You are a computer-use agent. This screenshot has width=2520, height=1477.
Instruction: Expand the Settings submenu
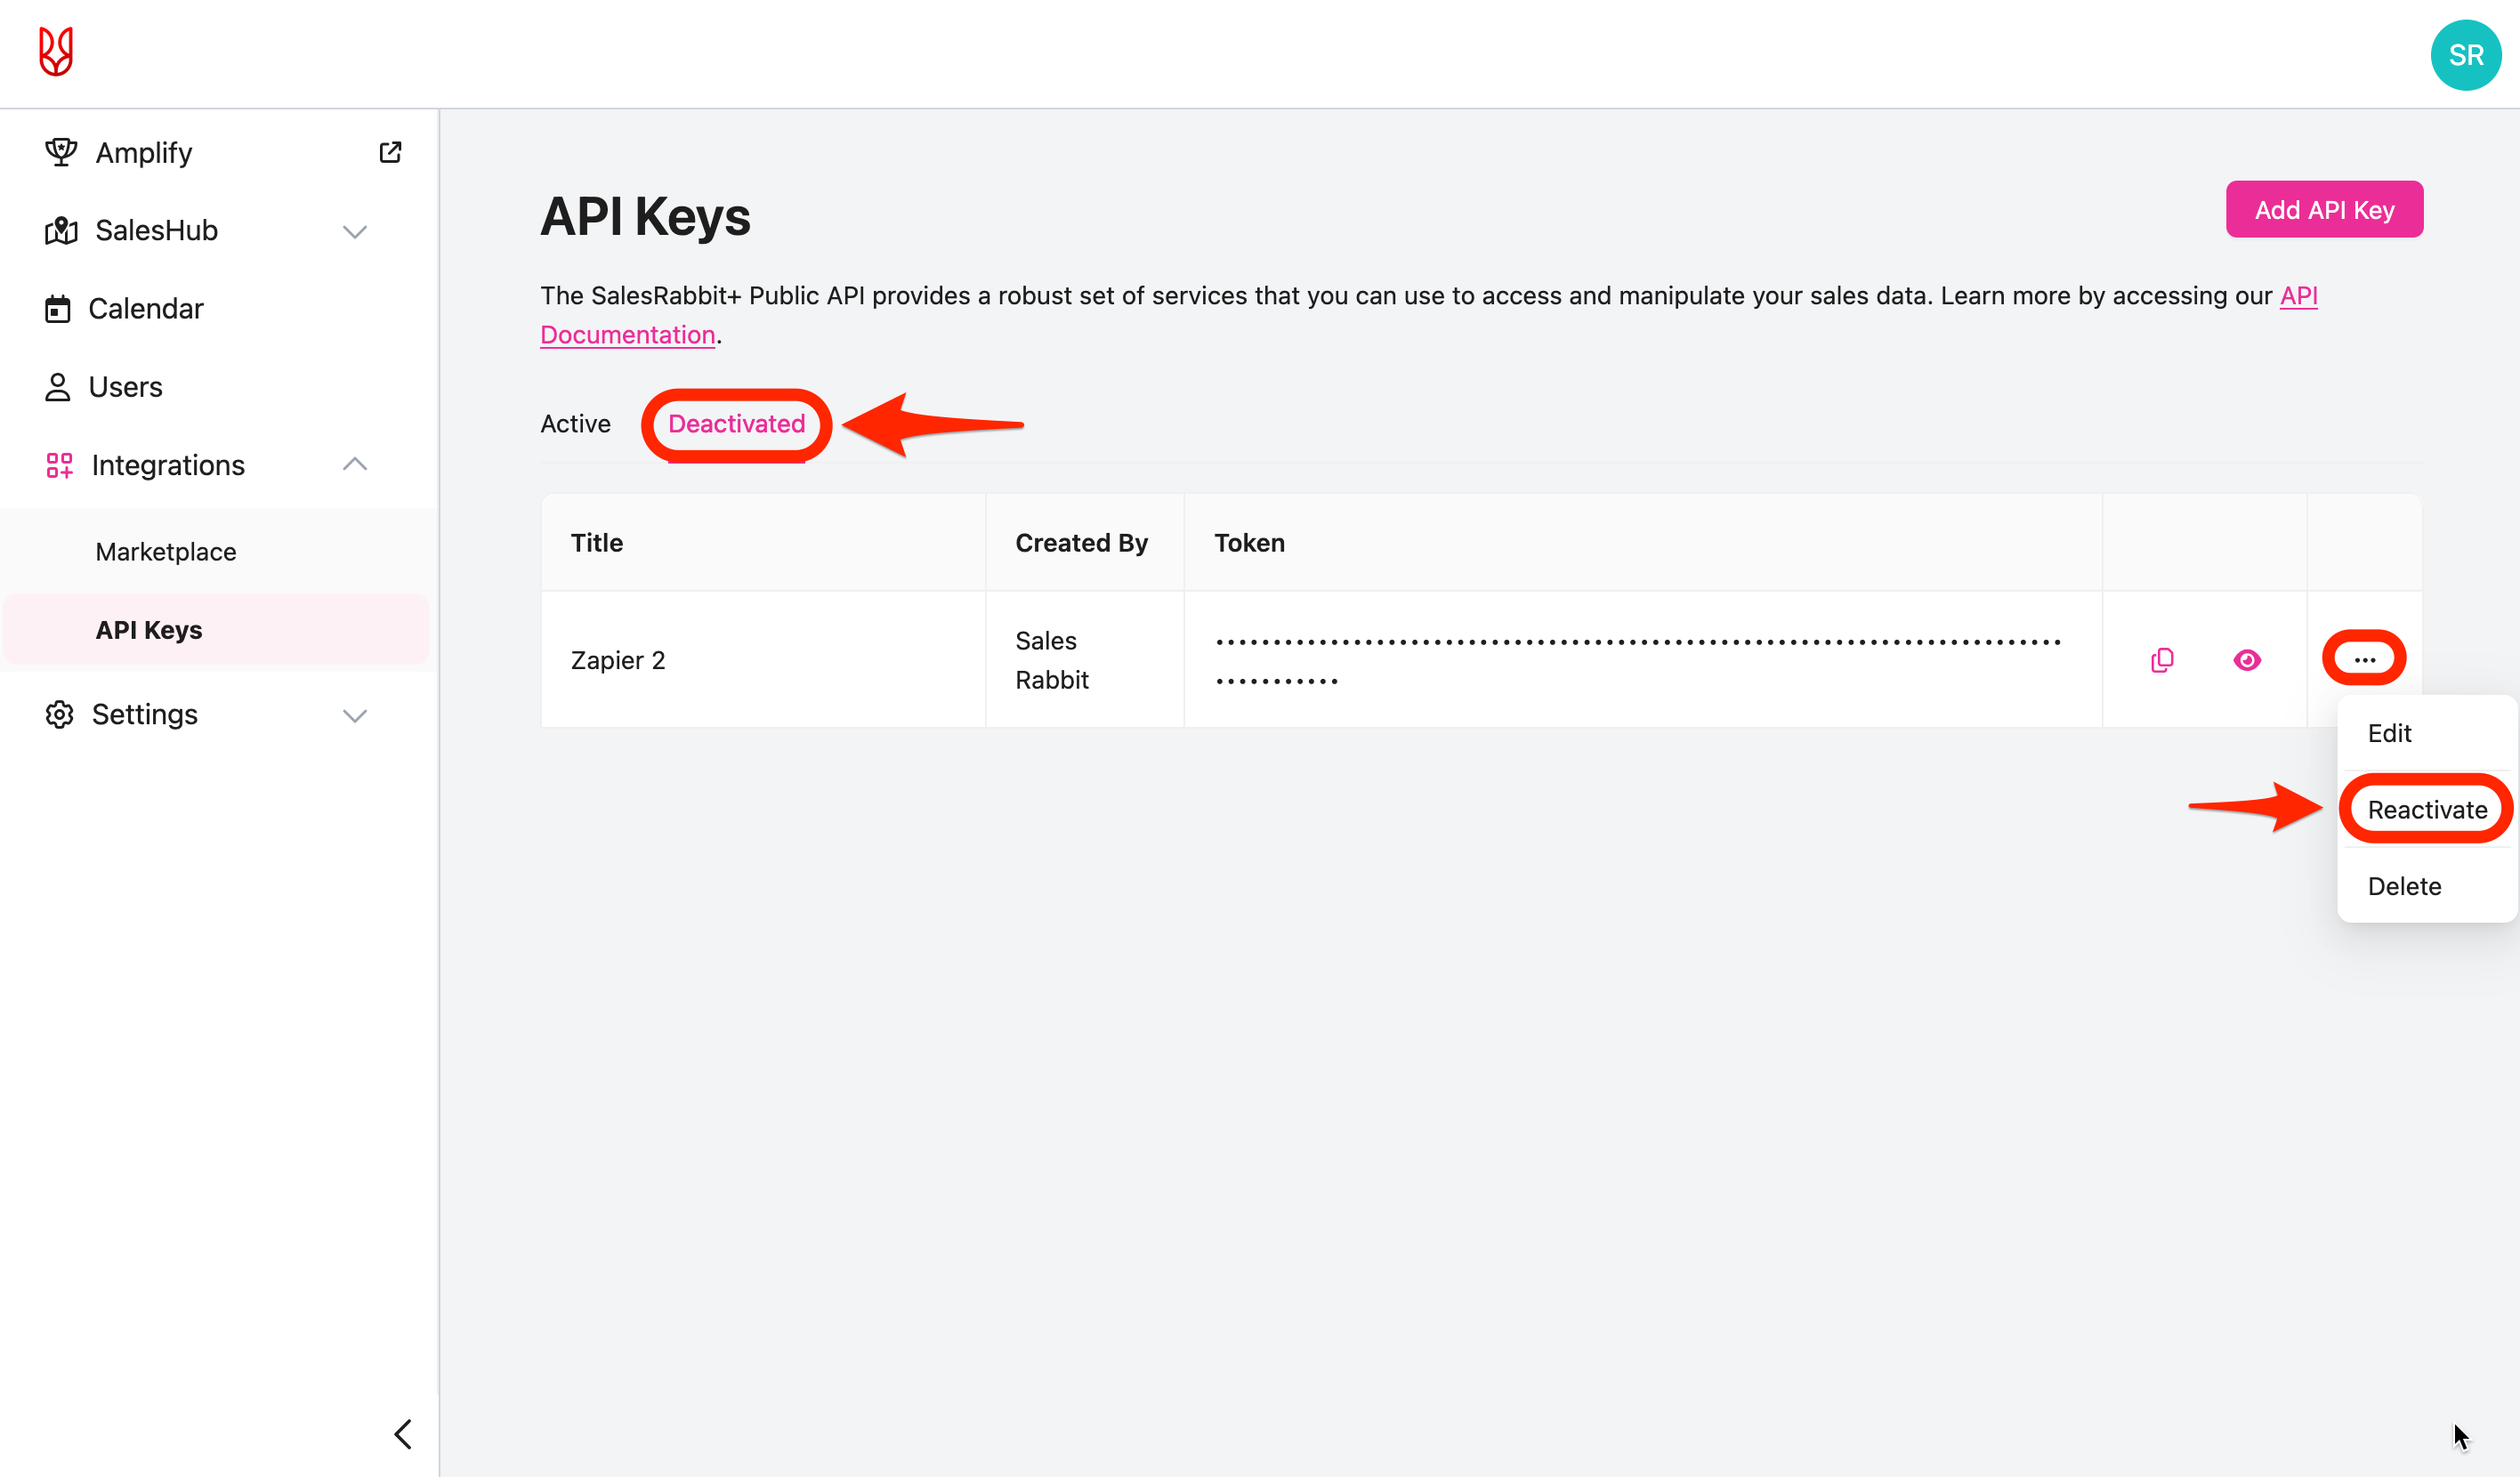[x=354, y=715]
